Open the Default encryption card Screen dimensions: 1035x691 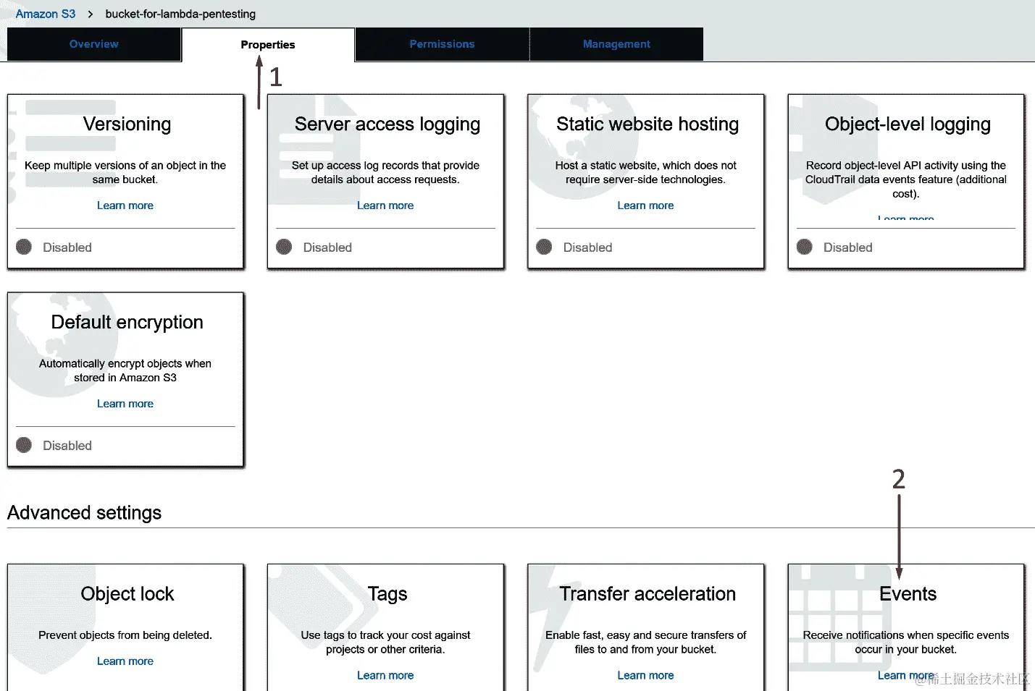(x=126, y=380)
